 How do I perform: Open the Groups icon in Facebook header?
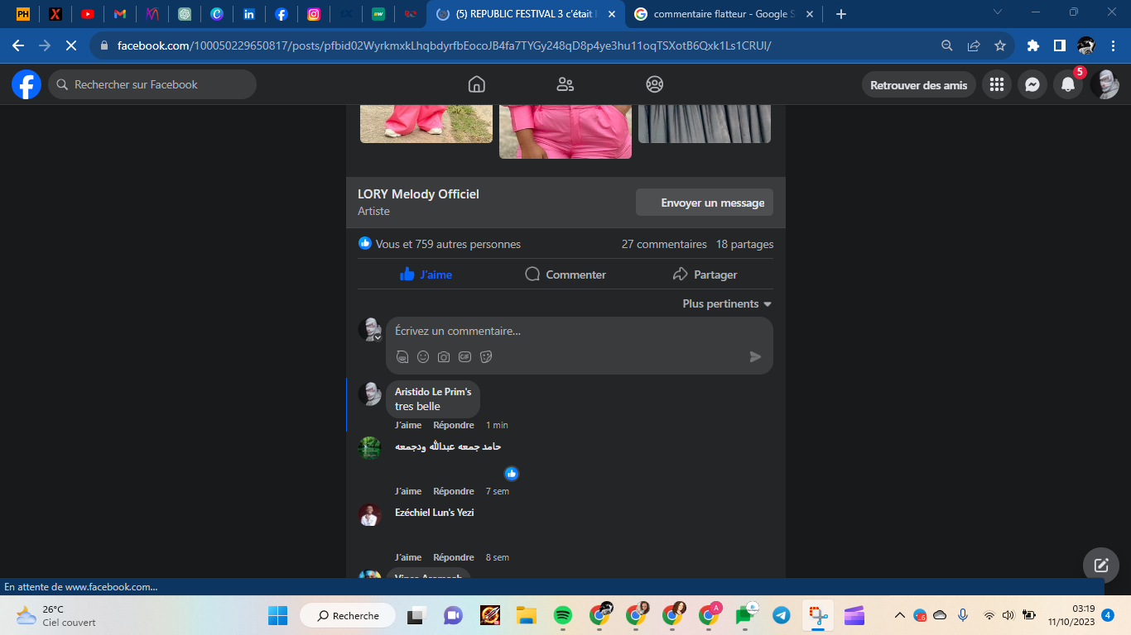655,84
